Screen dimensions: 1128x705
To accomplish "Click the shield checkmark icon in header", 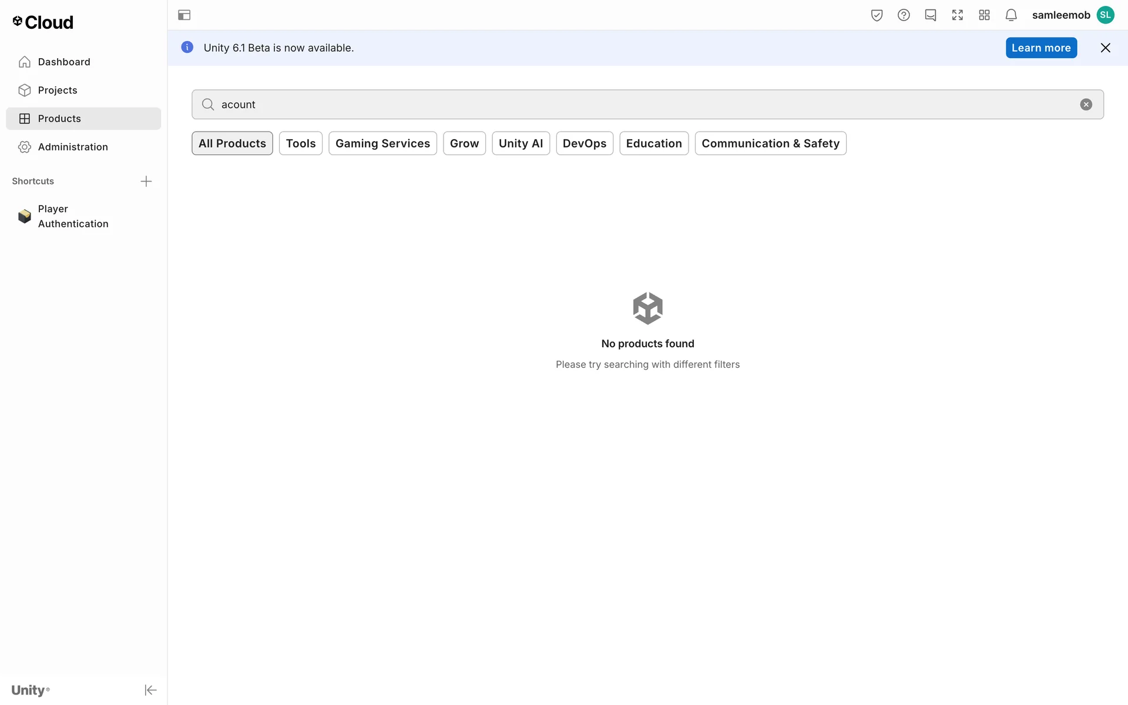I will pos(877,15).
